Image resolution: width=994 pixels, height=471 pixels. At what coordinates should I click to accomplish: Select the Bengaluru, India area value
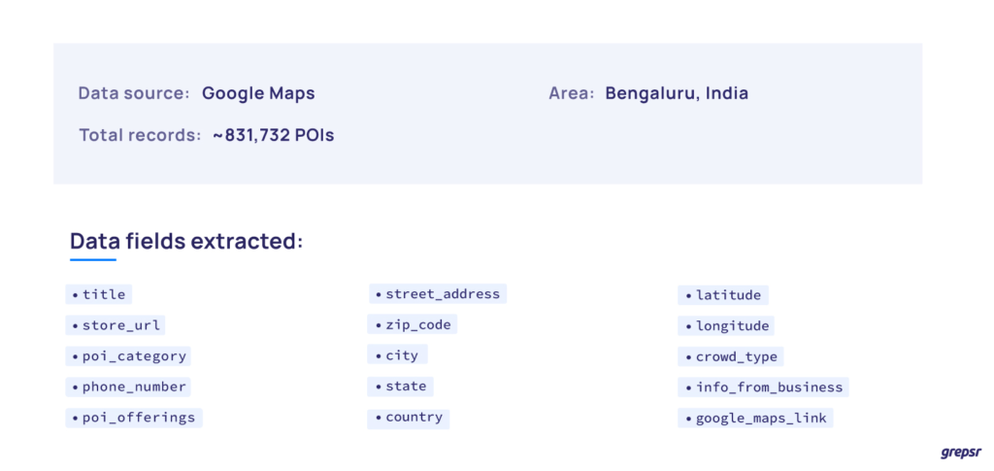(677, 94)
